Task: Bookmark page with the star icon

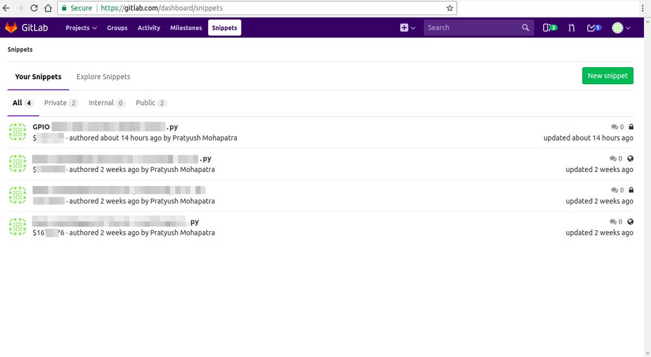Action: [449, 8]
